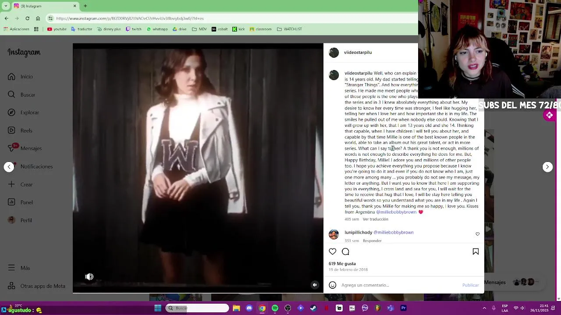Like luniplllchody's comment

478,234
